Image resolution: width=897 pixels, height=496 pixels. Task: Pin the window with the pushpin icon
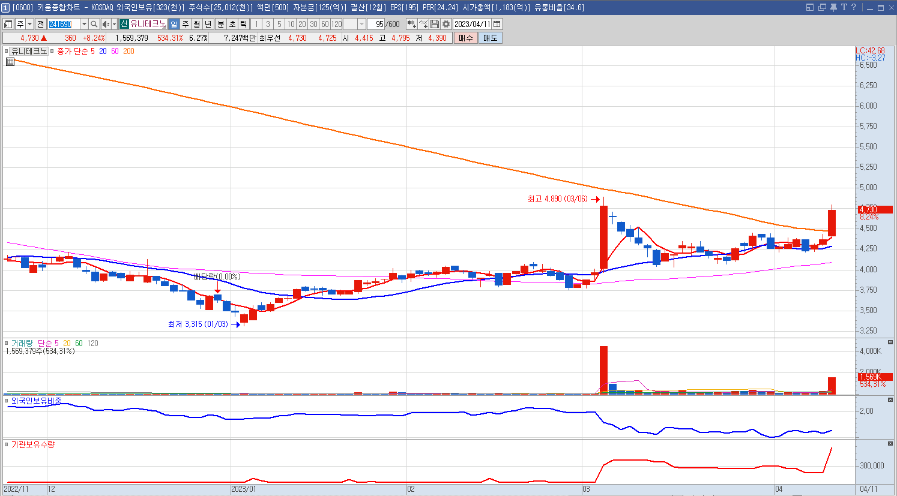point(833,7)
